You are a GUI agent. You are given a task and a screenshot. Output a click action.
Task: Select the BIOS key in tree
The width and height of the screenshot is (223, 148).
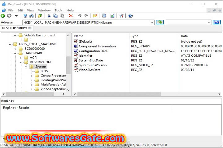[44, 71]
